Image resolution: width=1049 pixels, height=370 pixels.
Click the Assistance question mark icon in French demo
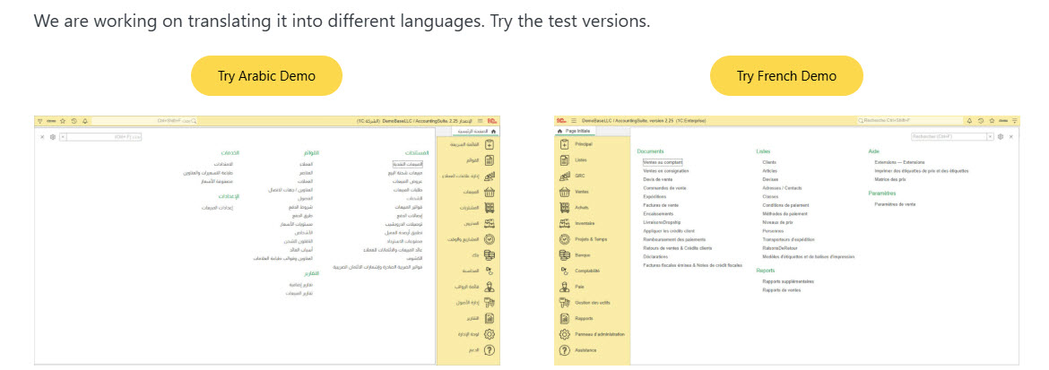click(x=564, y=350)
